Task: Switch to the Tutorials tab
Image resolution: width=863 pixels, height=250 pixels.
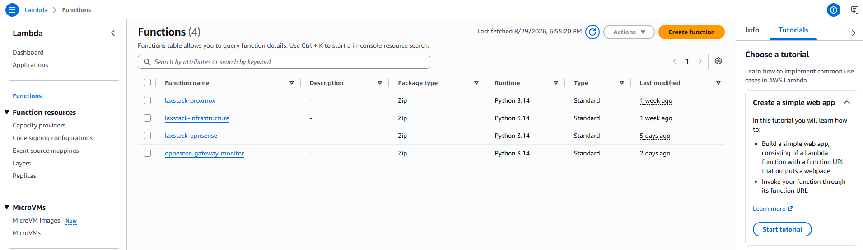Action: click(x=793, y=30)
